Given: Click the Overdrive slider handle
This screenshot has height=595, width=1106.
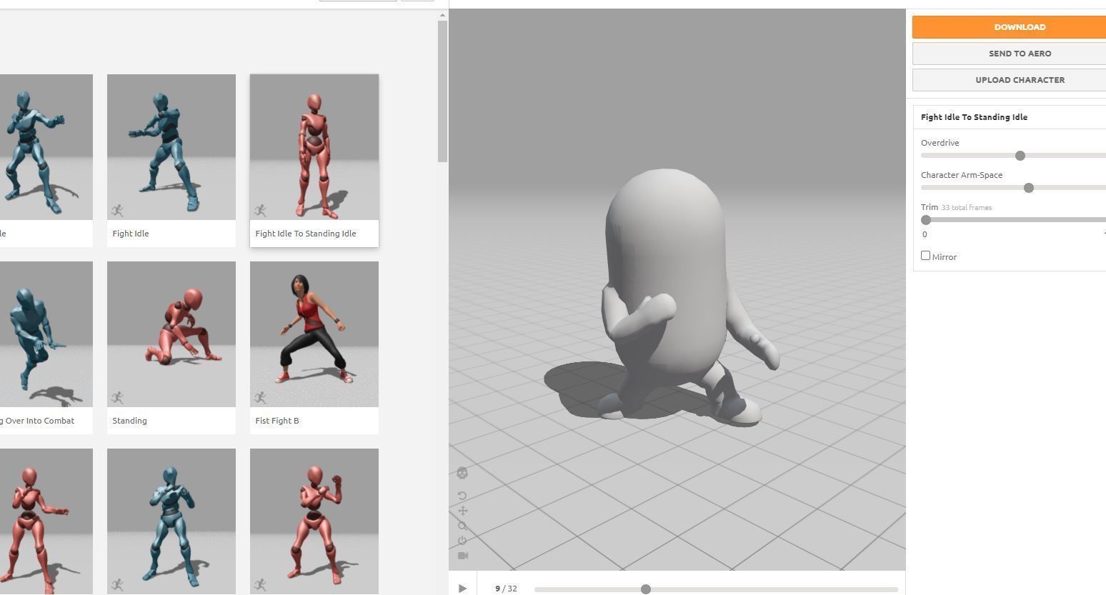Looking at the screenshot, I should pyautogui.click(x=1020, y=156).
